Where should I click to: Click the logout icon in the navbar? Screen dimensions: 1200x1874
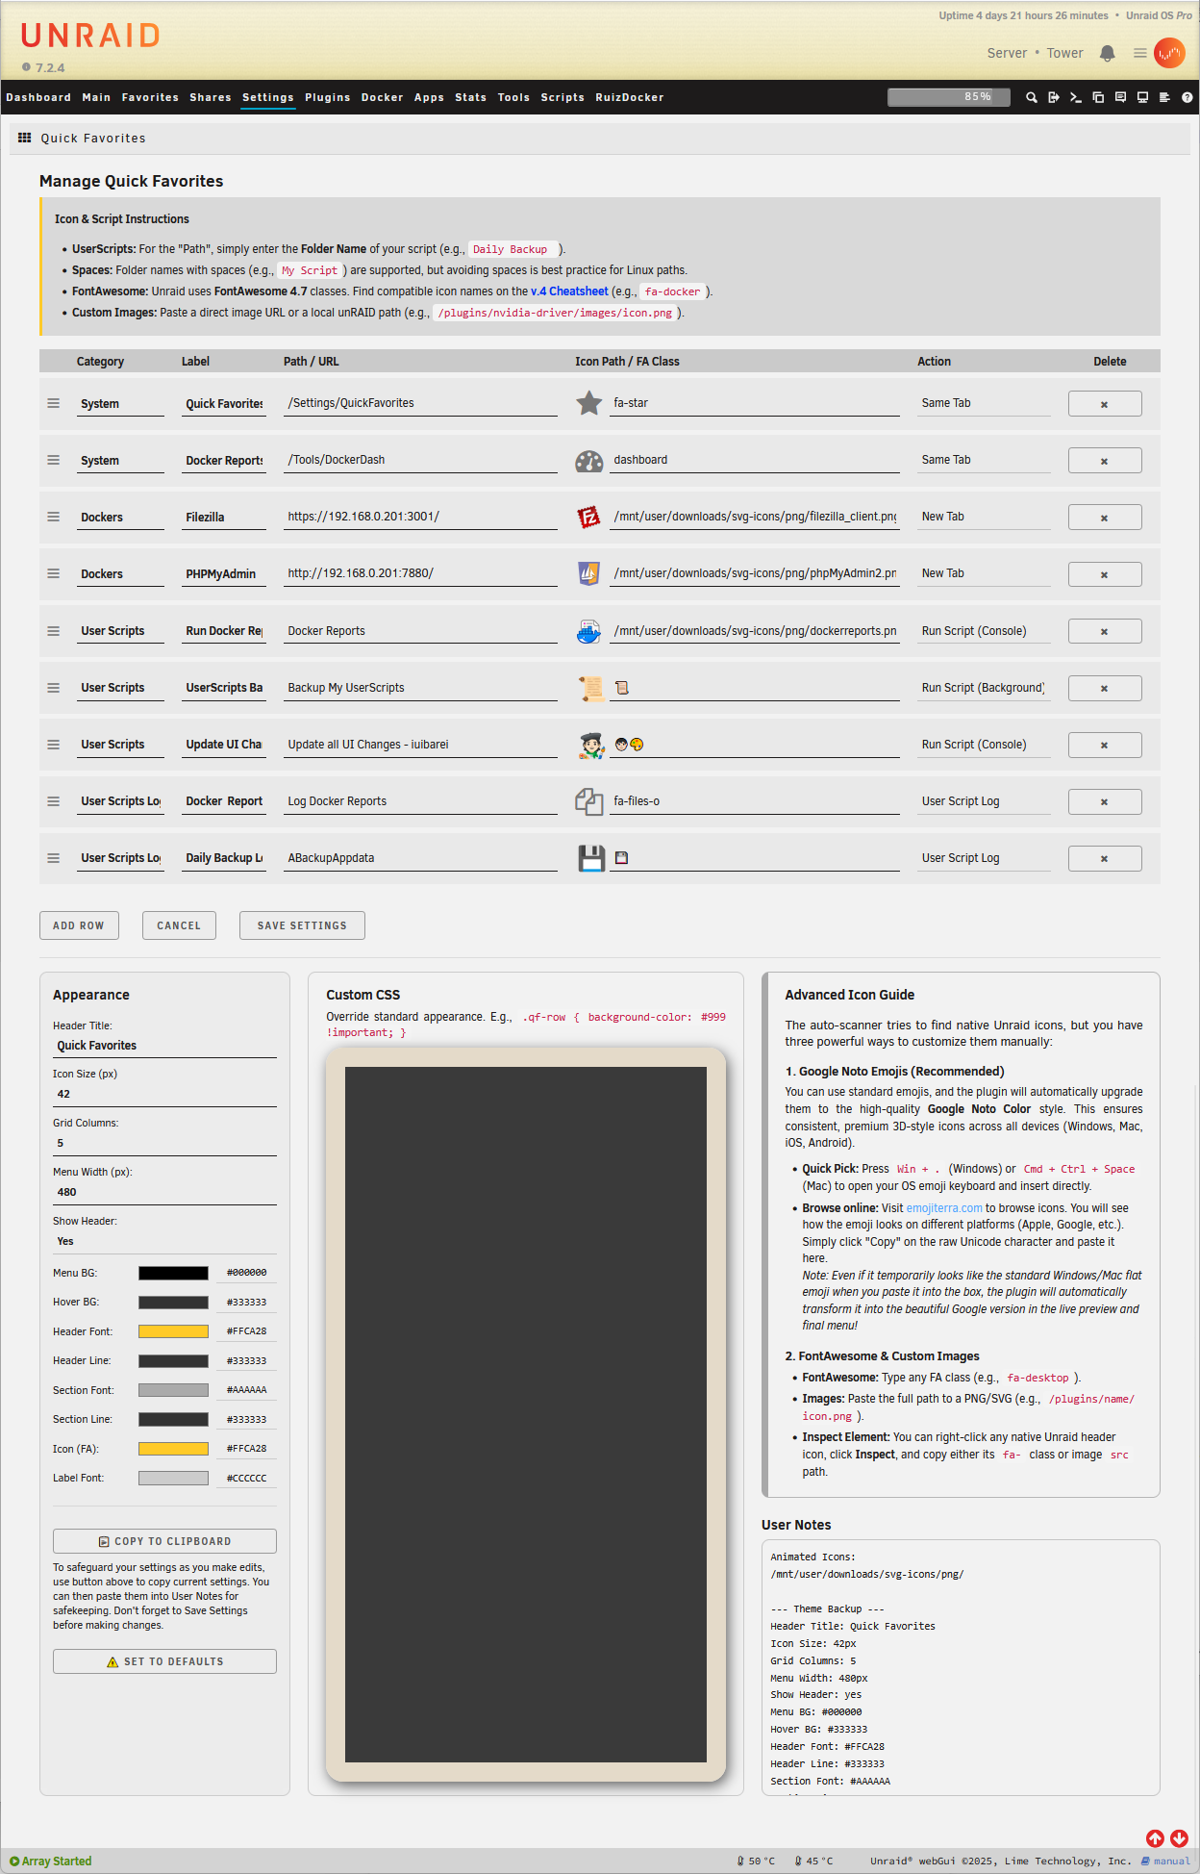pyautogui.click(x=1053, y=97)
